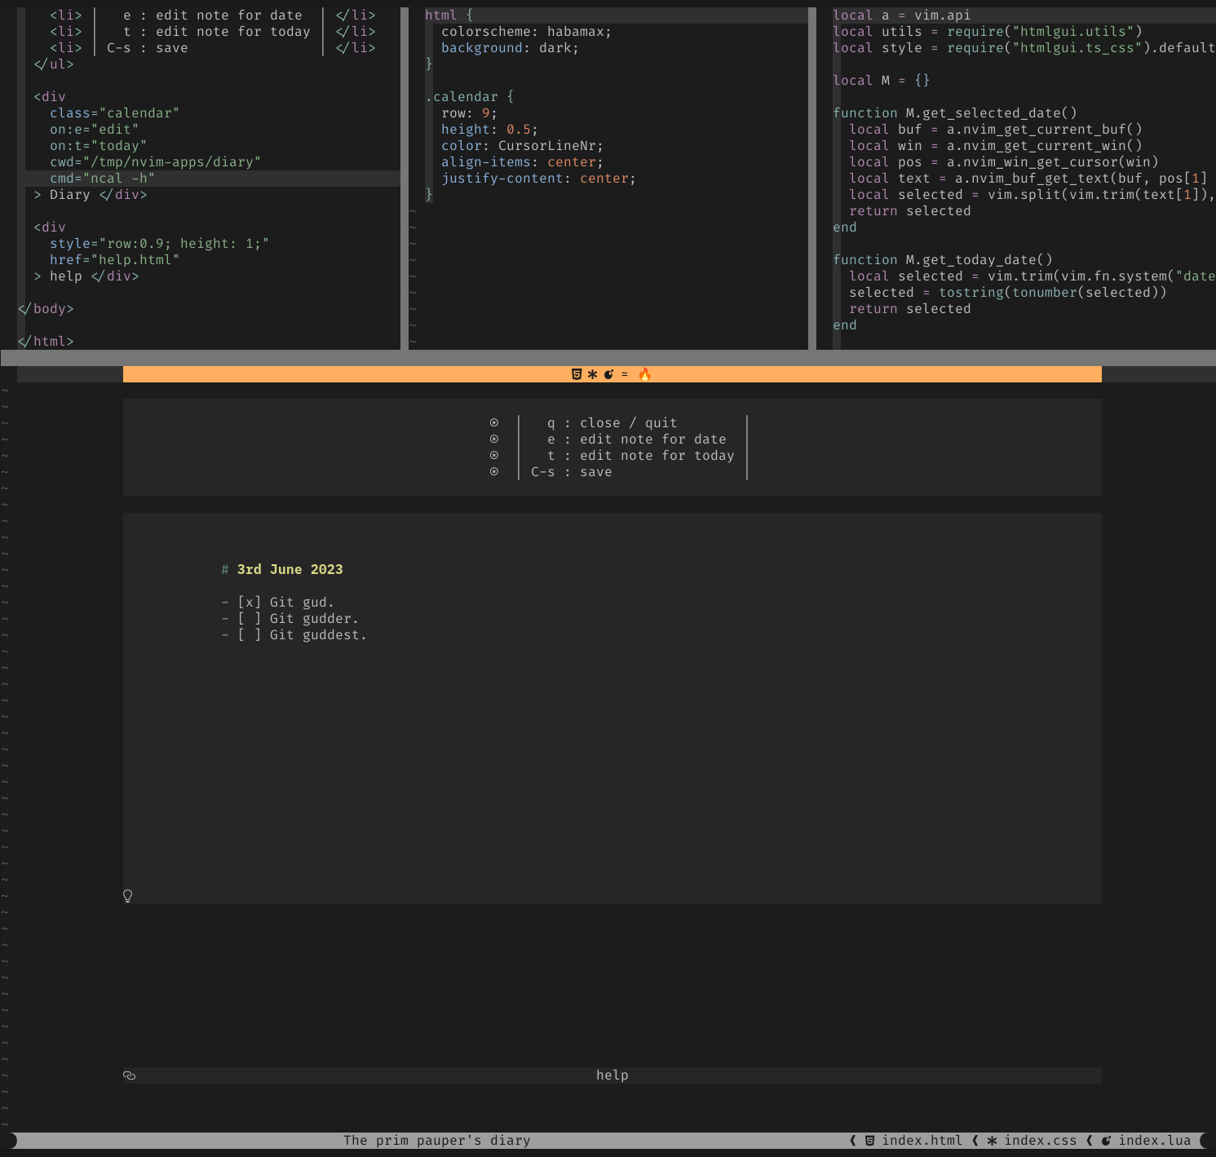
Task: Click the closing </html> tag line
Action: [x=46, y=342]
